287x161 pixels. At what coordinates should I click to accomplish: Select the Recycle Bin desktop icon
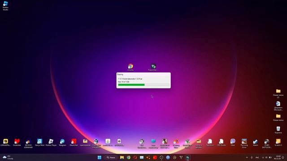pos(278,130)
